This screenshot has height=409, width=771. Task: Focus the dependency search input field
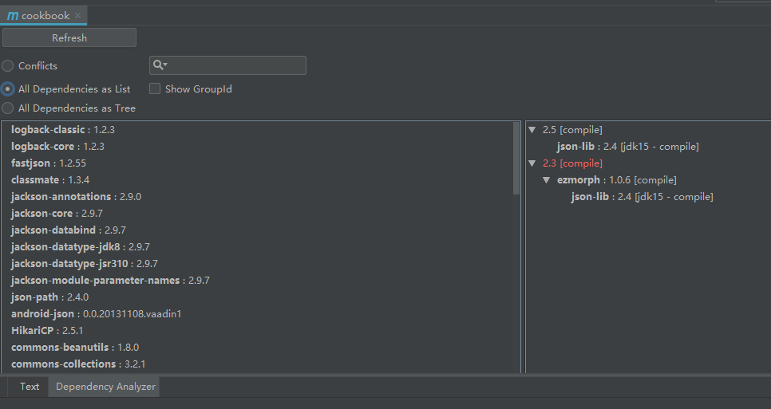[x=227, y=65]
